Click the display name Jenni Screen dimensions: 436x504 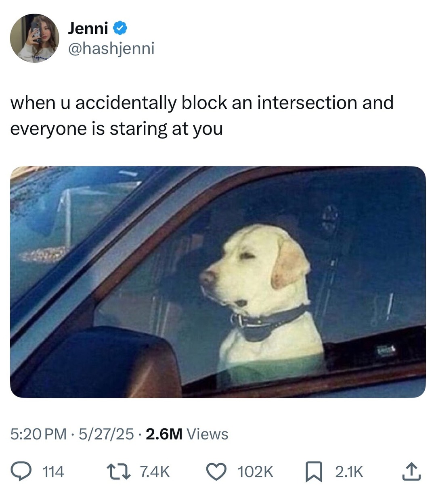(x=88, y=28)
